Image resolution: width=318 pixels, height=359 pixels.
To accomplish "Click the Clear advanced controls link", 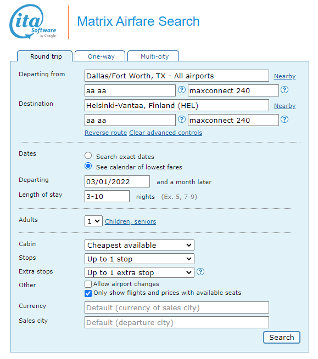I will coord(166,133).
